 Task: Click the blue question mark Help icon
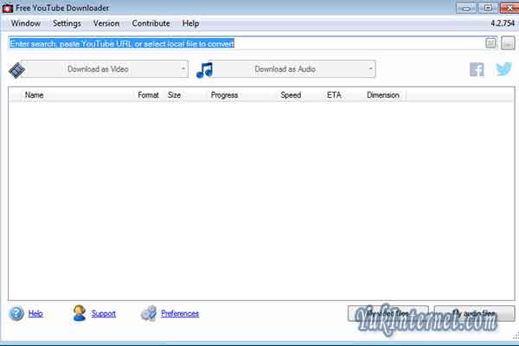(16, 313)
